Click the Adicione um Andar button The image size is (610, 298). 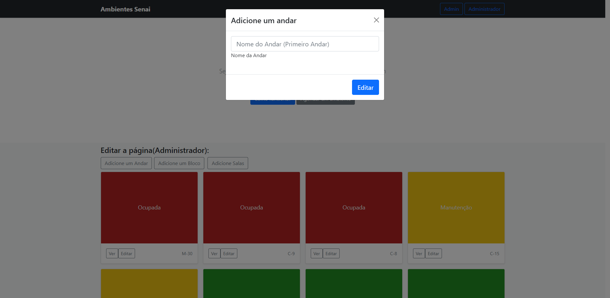126,163
